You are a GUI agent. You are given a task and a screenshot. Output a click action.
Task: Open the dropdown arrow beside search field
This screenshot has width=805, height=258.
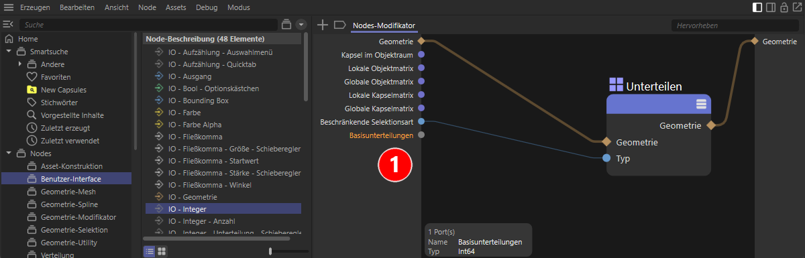[x=301, y=24]
